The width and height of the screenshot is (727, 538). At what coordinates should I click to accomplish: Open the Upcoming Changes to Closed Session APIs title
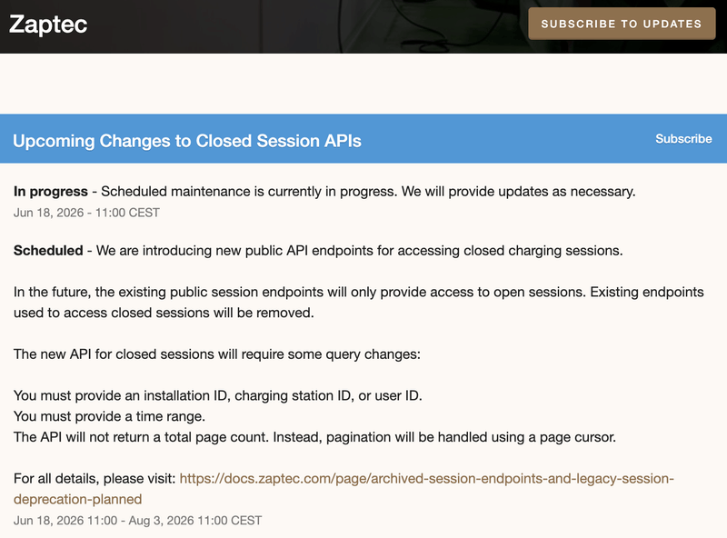187,141
